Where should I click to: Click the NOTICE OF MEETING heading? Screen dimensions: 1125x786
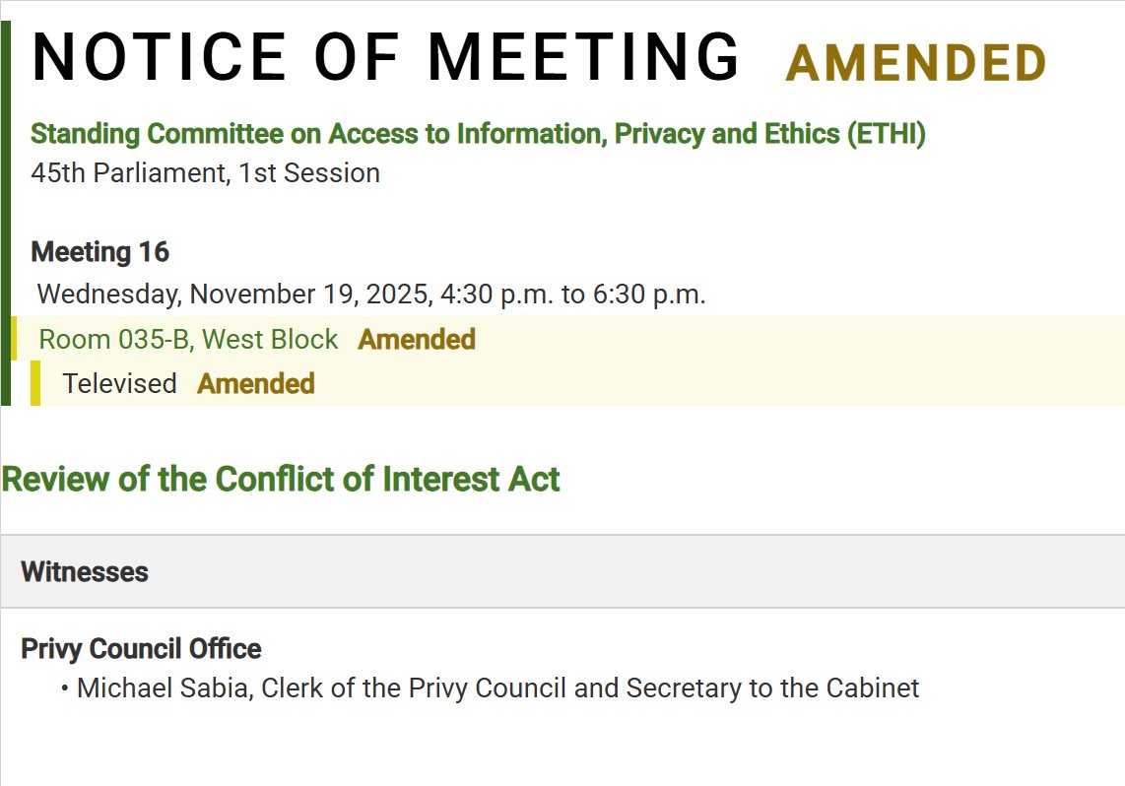tap(385, 57)
